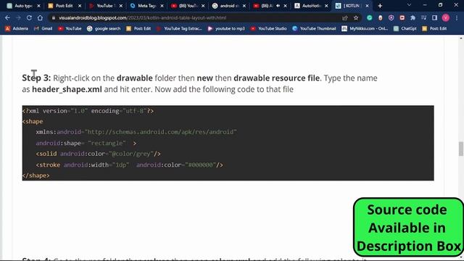The image size is (464, 261).
Task: Switch to the YouTube Tag tab
Action: [x=105, y=6]
